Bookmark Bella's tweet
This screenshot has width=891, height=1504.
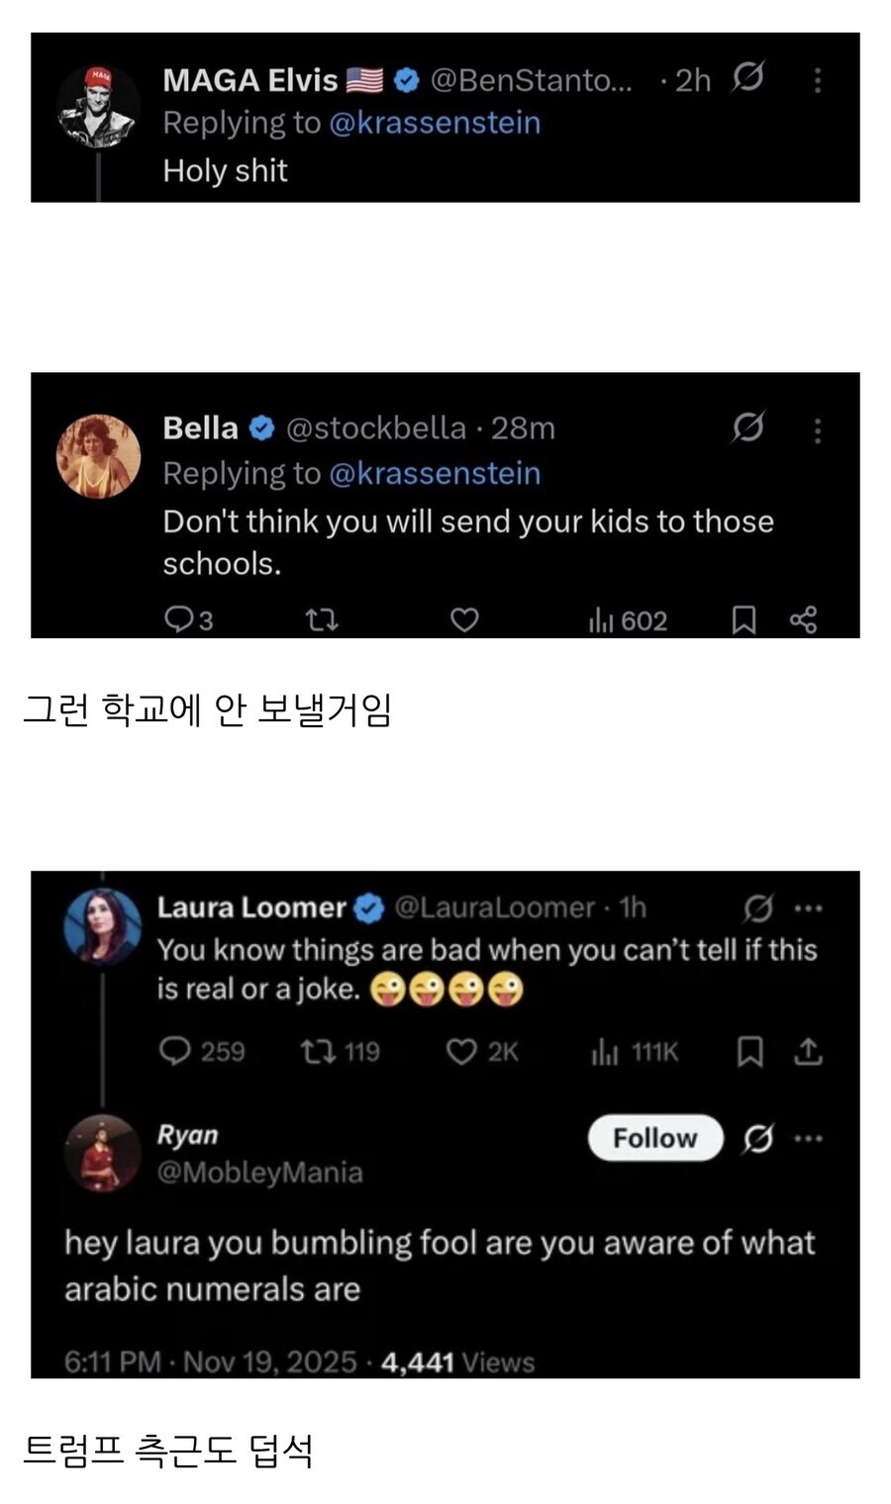(x=744, y=620)
